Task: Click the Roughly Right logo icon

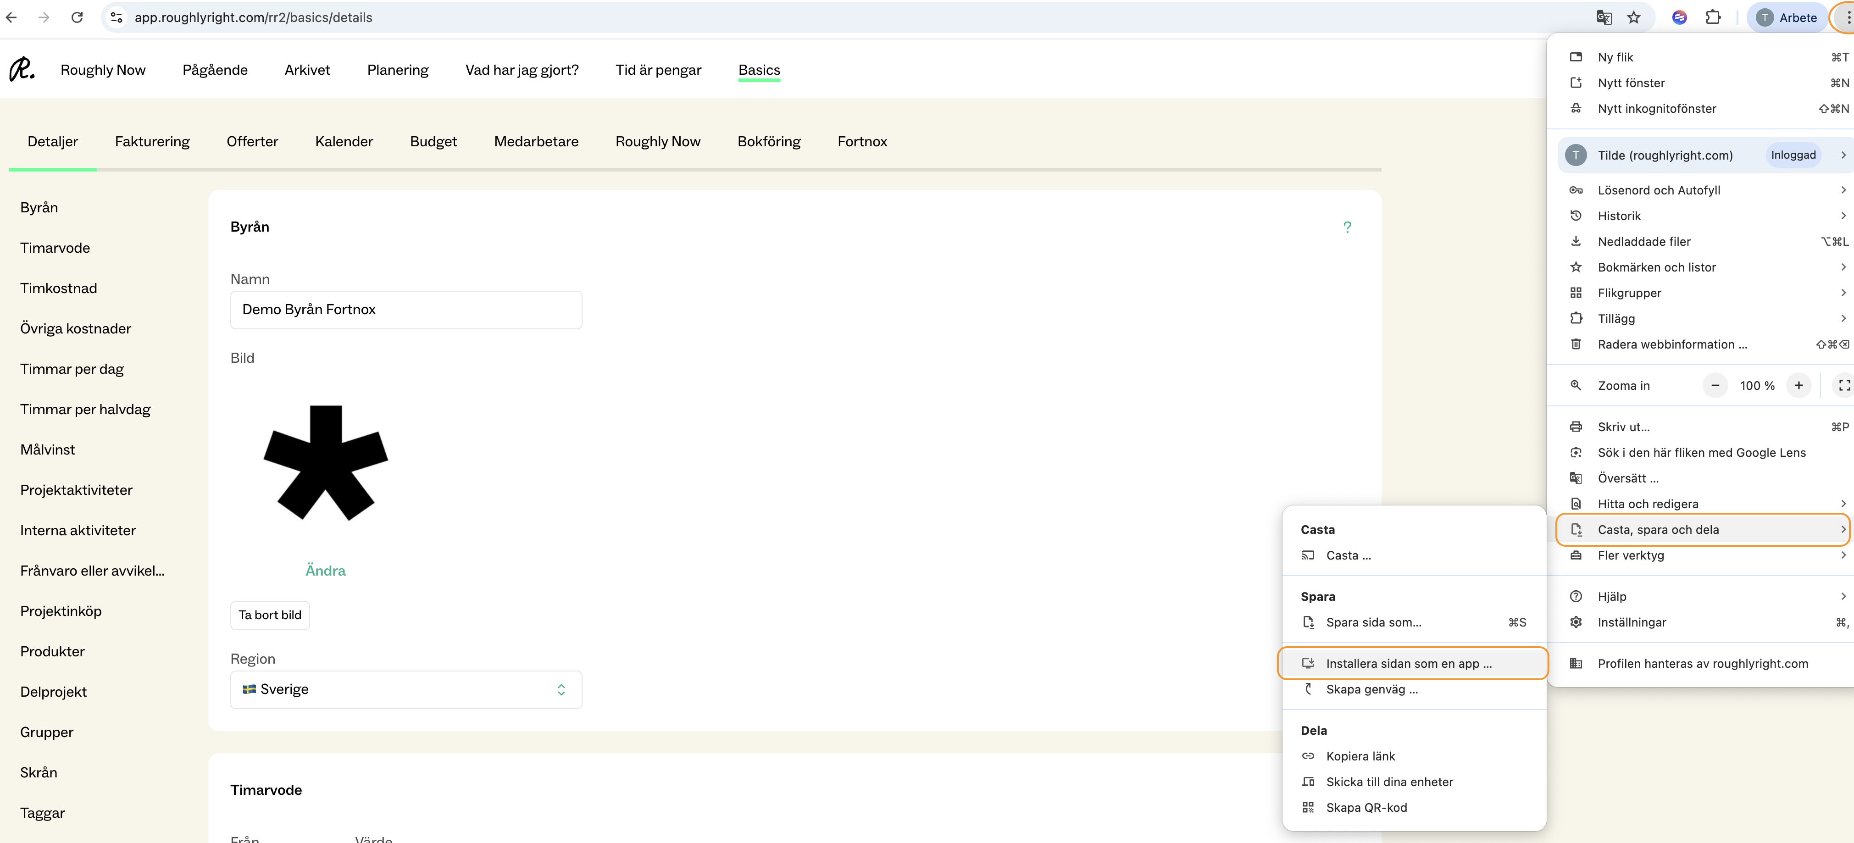Action: point(22,70)
